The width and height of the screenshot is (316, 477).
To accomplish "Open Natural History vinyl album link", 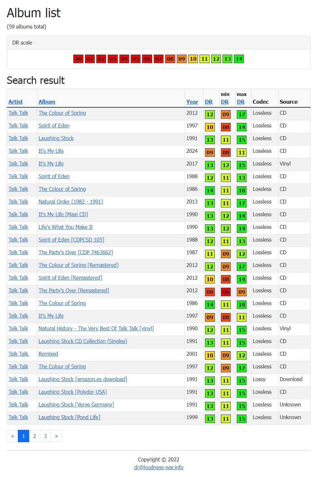I will click(x=96, y=328).
